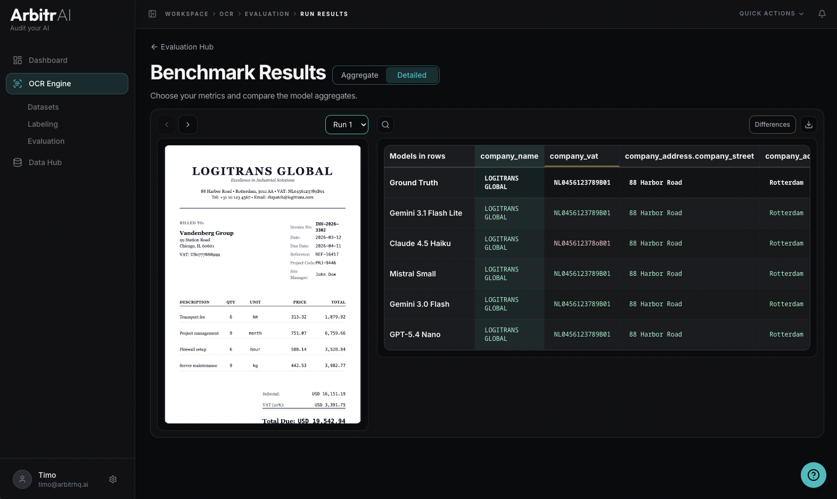837x499 pixels.
Task: Toggle the Differences button
Action: click(772, 125)
